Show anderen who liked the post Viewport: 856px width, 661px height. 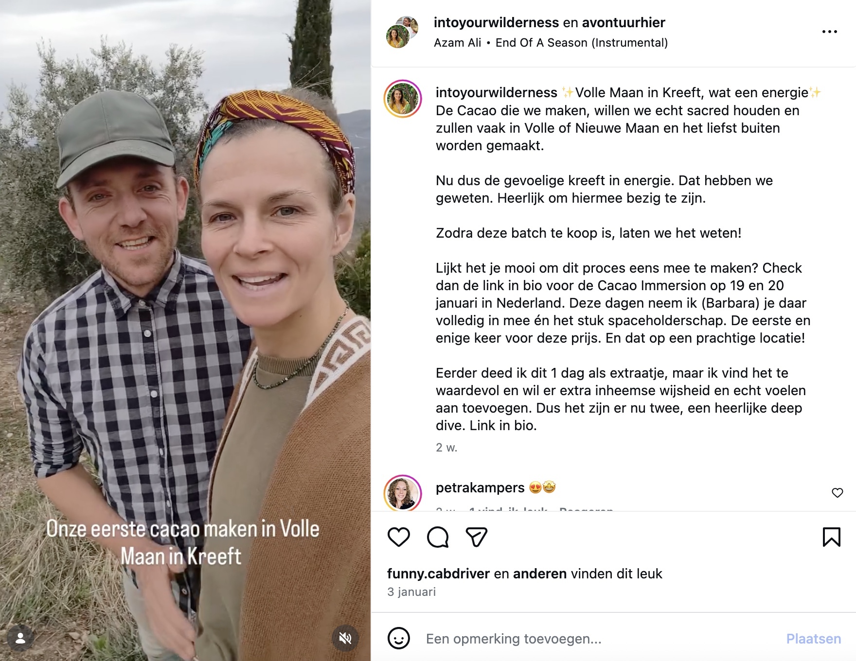coord(540,574)
